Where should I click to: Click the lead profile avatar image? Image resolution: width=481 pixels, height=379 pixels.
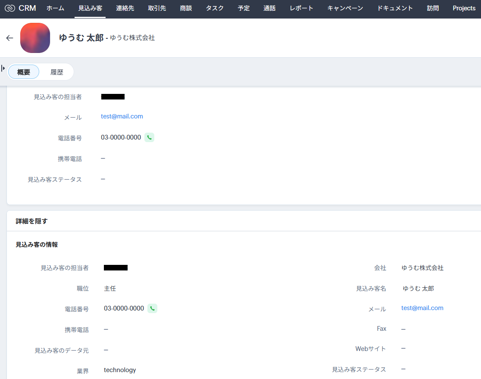point(35,38)
